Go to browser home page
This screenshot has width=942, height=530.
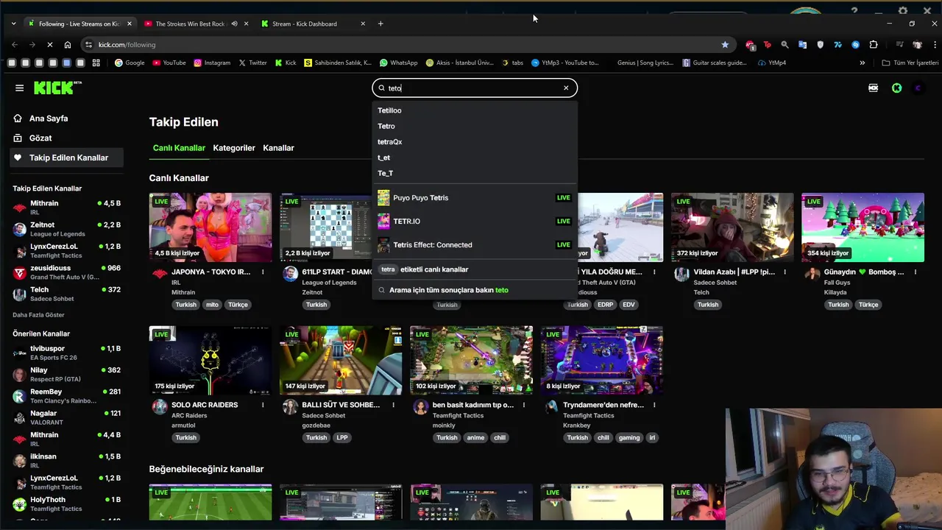point(68,44)
